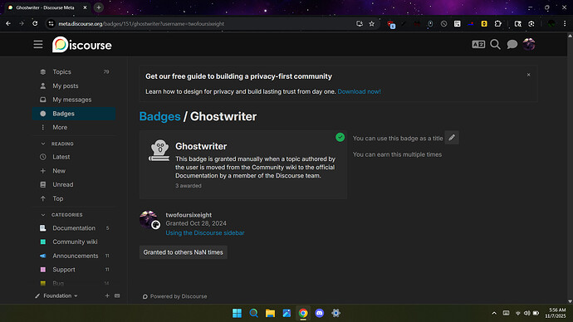This screenshot has width=573, height=322.
Task: Click the plus icon in sidebar footer
Action: [107, 295]
